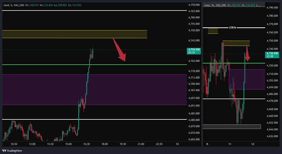282x154 pixels.
Task: Click the 4,694.000 label on the 1h price axis
Action: pos(273,87)
